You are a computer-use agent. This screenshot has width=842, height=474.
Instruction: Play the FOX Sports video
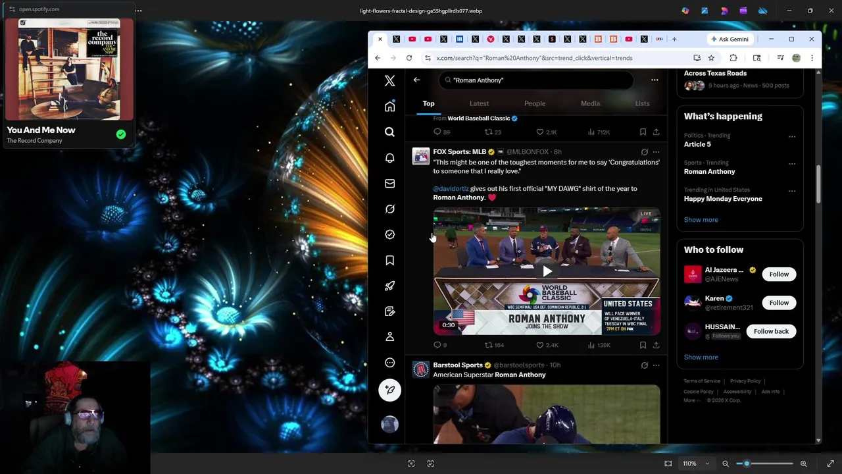(547, 271)
